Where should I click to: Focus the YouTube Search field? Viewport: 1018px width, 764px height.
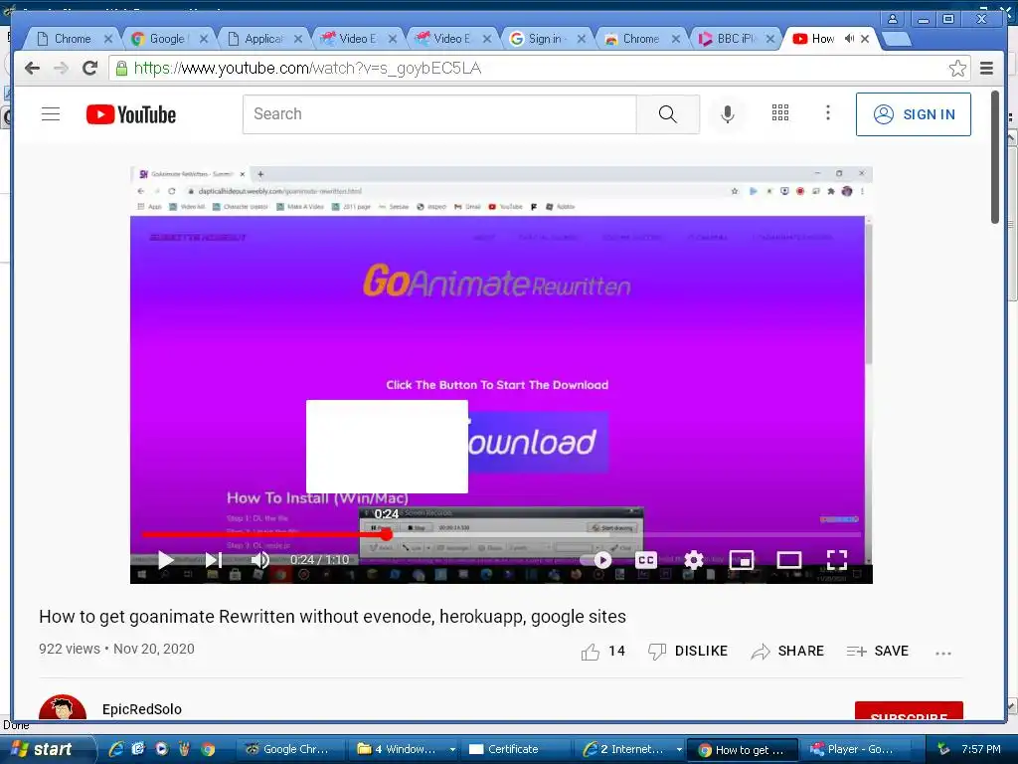[x=439, y=114]
